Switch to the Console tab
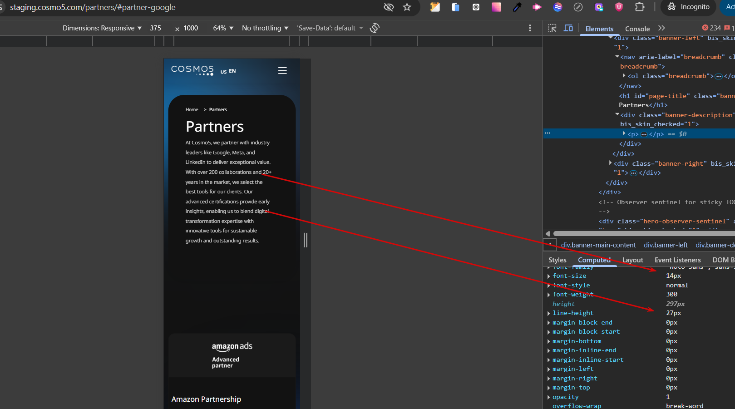The image size is (735, 409). click(x=637, y=29)
